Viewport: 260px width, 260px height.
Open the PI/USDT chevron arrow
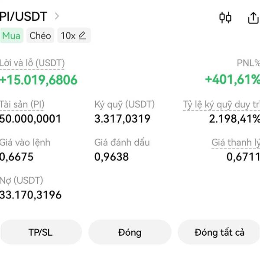[57, 16]
